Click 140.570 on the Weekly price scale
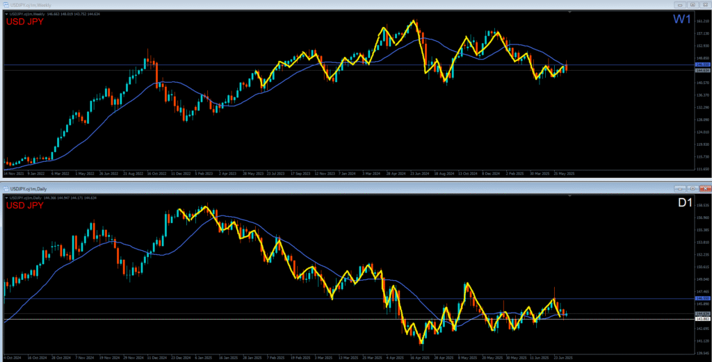712x362 pixels. pos(702,83)
